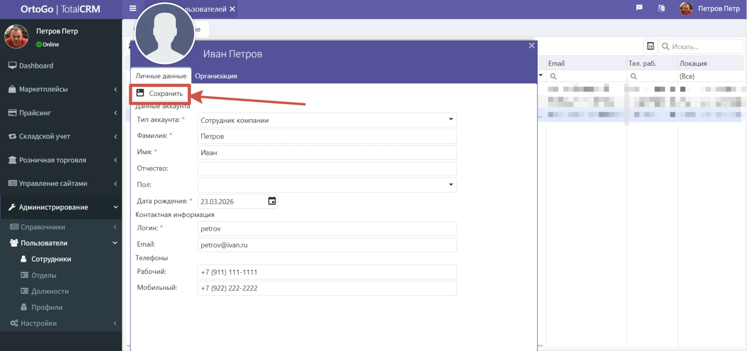The image size is (747, 351).
Task: Click the hamburger menu icon in header
Action: click(x=133, y=8)
